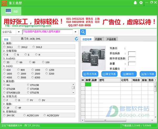This screenshot has height=129, width=158.
Task: Choose 3P pole number
Action: click(x=4, y=107)
